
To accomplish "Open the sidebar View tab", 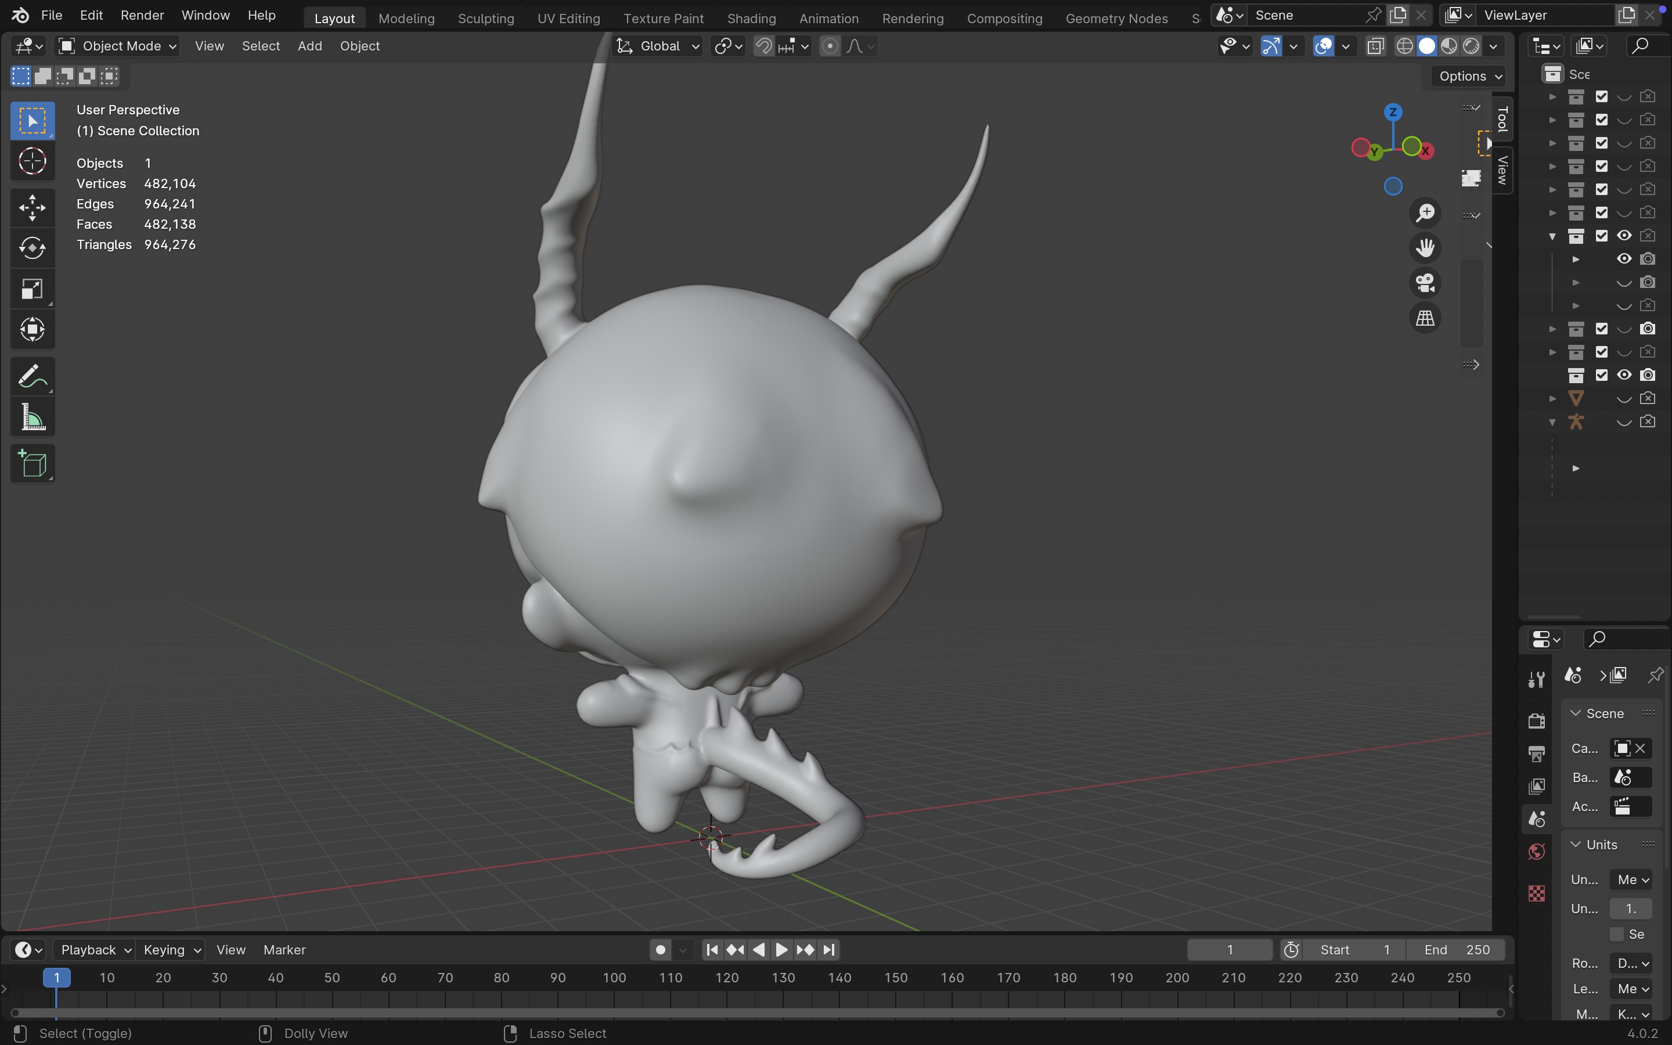I will 1502,170.
